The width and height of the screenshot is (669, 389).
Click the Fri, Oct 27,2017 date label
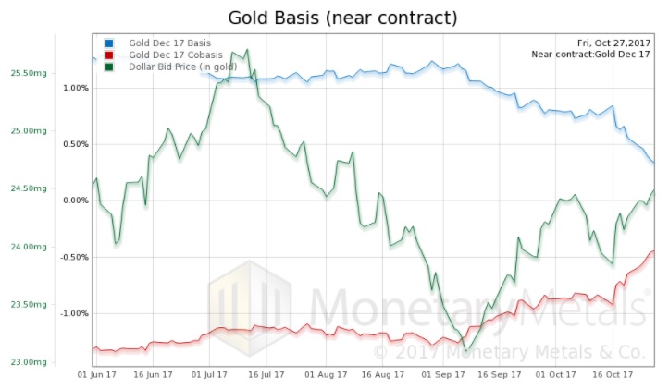[x=613, y=43]
